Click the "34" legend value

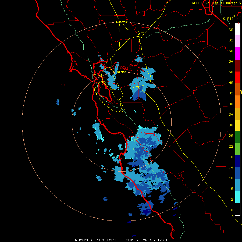pyautogui.click(x=231, y=115)
